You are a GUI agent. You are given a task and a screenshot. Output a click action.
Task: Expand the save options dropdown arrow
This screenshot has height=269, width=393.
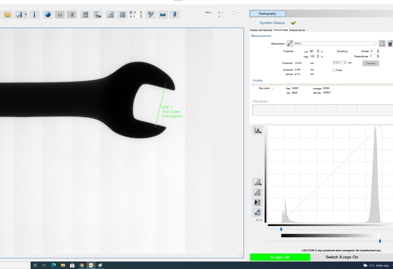tap(26, 15)
